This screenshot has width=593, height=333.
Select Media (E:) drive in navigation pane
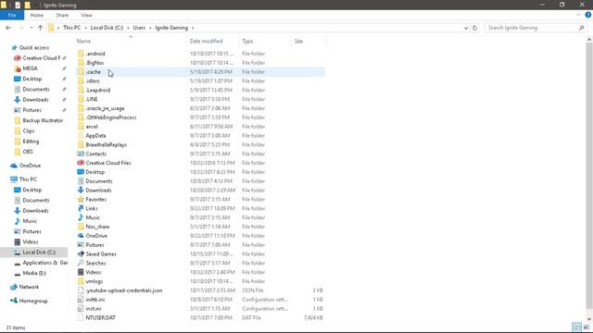(34, 273)
